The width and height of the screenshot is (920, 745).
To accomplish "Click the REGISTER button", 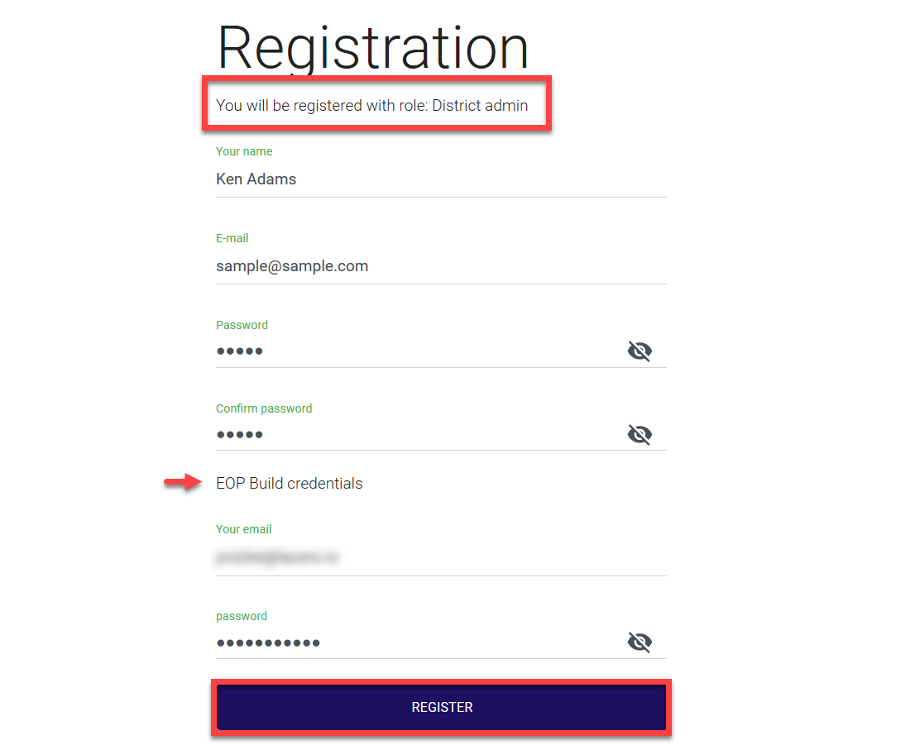I will tap(442, 707).
